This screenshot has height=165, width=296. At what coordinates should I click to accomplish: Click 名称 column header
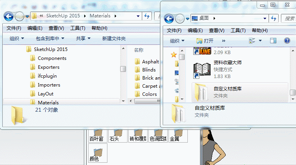[139, 50]
